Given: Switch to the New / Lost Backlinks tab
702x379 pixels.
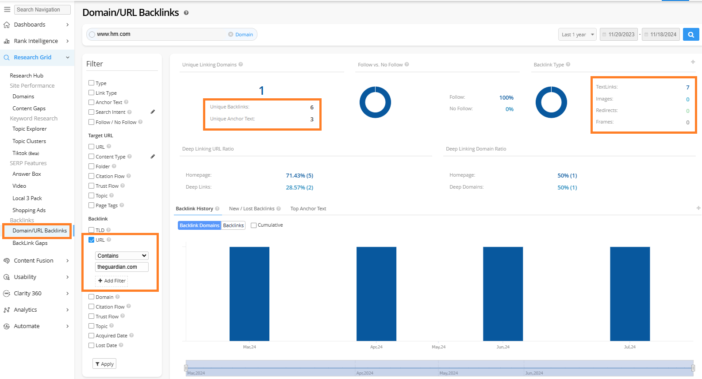Looking at the screenshot, I should [x=252, y=209].
